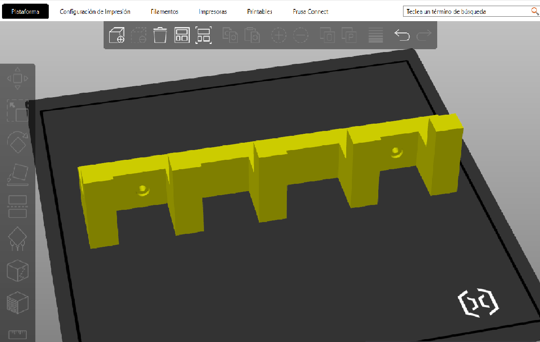Image resolution: width=540 pixels, height=342 pixels.
Task: Open the Filamentos tab
Action: [164, 11]
